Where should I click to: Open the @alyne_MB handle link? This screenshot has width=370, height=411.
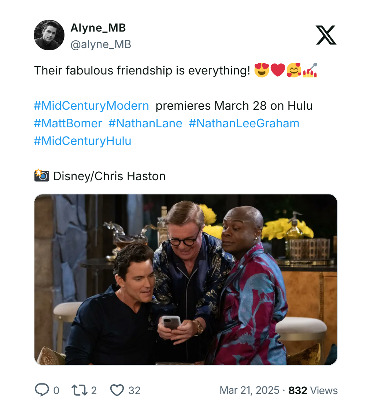100,44
